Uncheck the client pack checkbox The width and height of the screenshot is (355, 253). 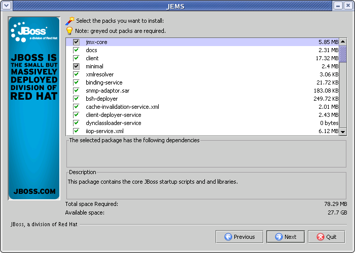click(x=76, y=58)
